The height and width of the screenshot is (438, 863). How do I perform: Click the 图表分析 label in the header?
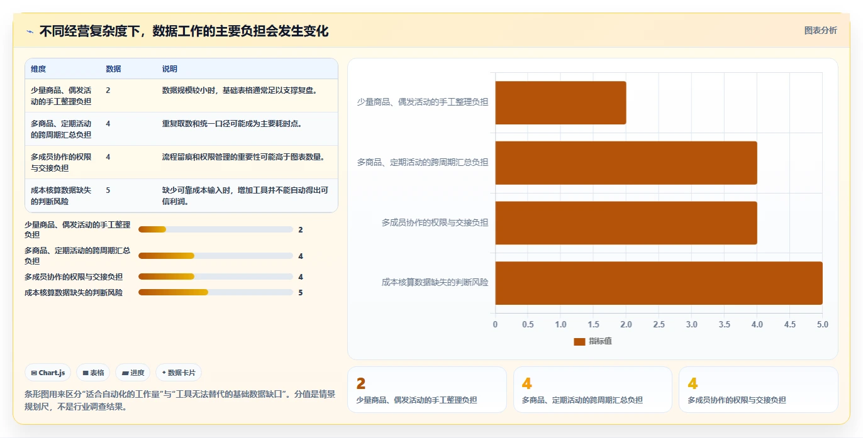[x=820, y=30]
